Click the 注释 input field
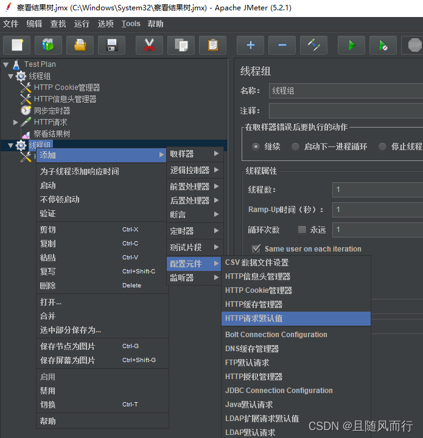 click(x=346, y=111)
